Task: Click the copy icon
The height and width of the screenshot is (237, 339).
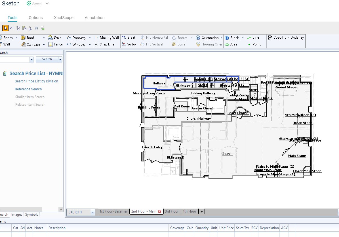Action: pos(18,28)
